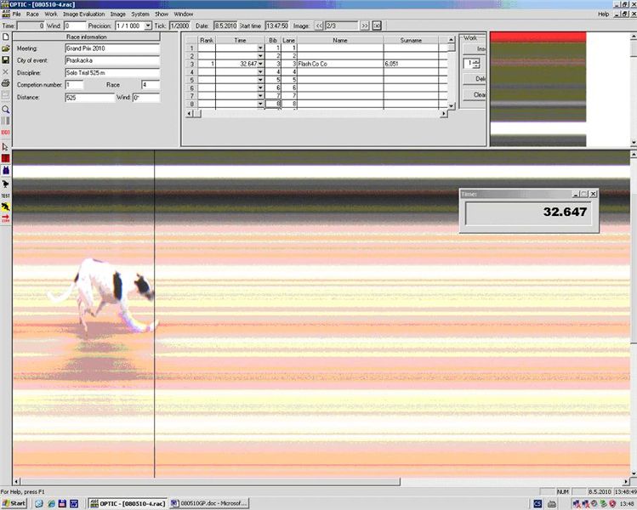Click the overview thumbnail image
Viewport: 637px width, 510px height.
point(537,89)
